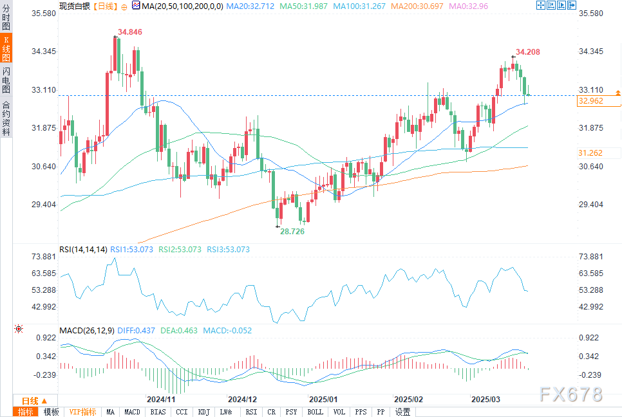Click the MA50:31.987 value

(303, 6)
